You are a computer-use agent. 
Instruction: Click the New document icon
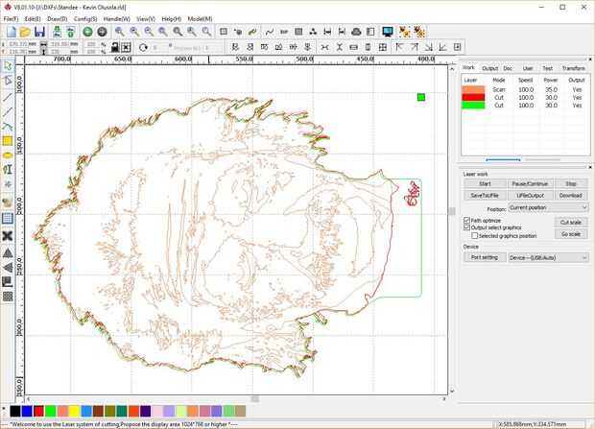coord(10,32)
